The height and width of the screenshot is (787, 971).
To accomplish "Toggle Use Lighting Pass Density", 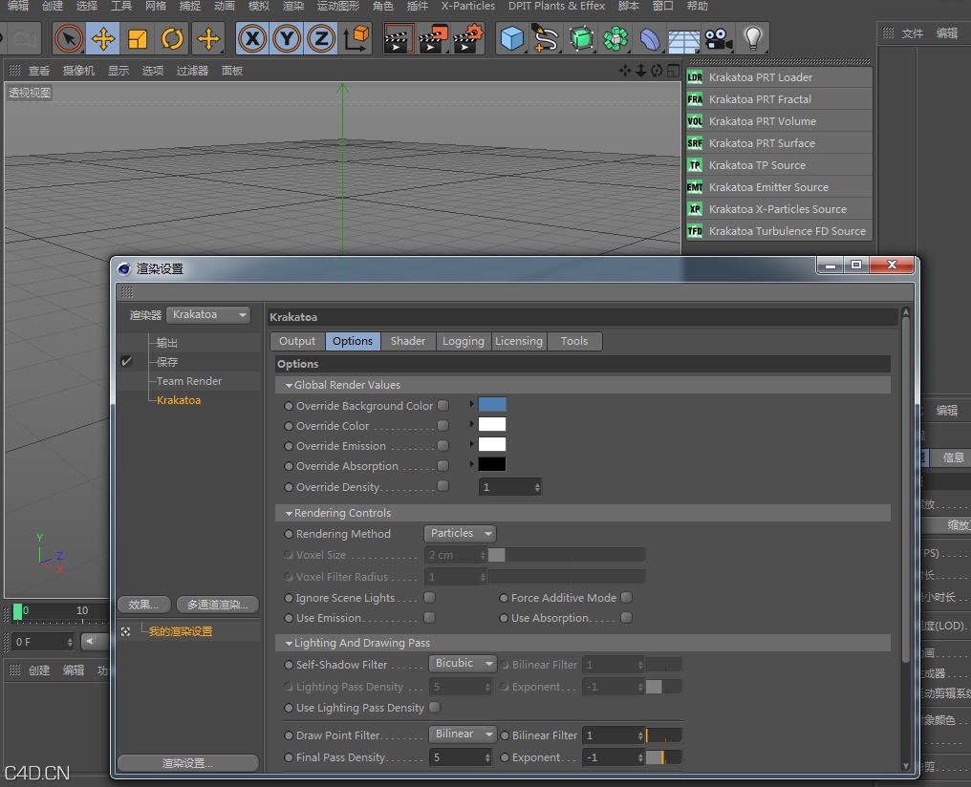I will [x=437, y=708].
